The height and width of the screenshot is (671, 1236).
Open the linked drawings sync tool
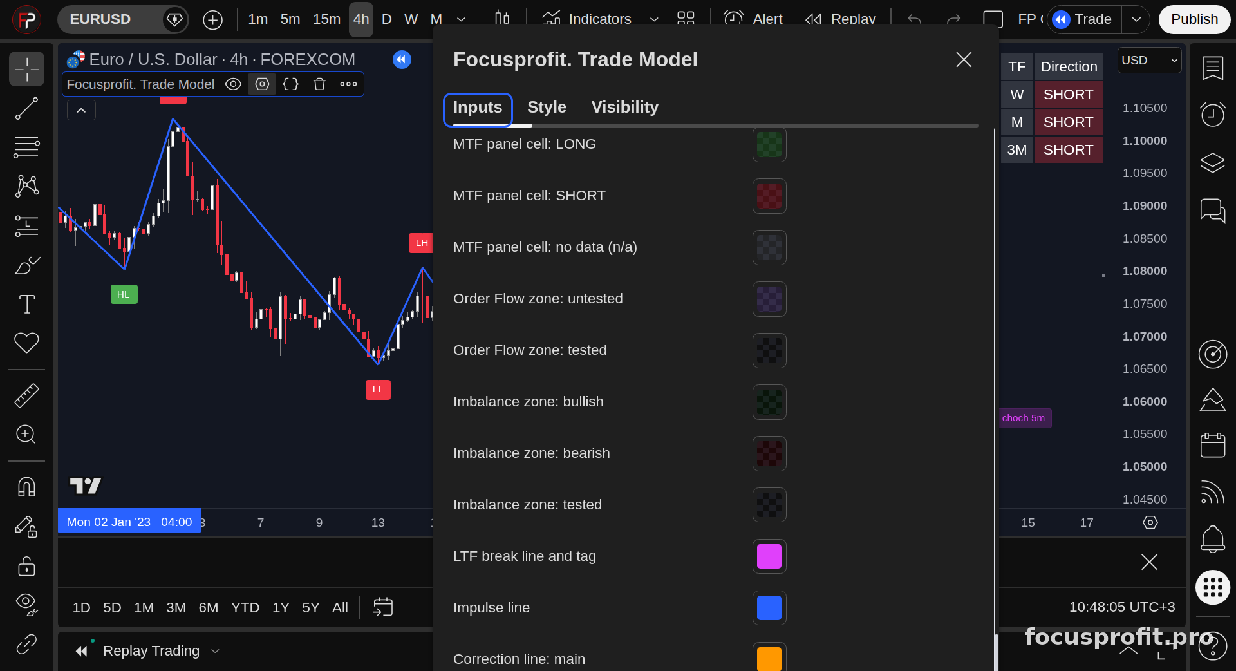click(26, 644)
